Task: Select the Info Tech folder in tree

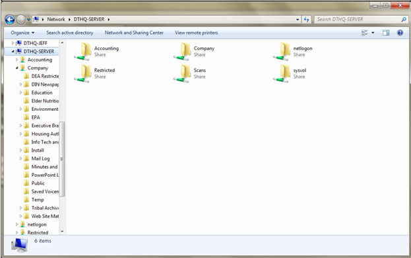Action: 45,142
